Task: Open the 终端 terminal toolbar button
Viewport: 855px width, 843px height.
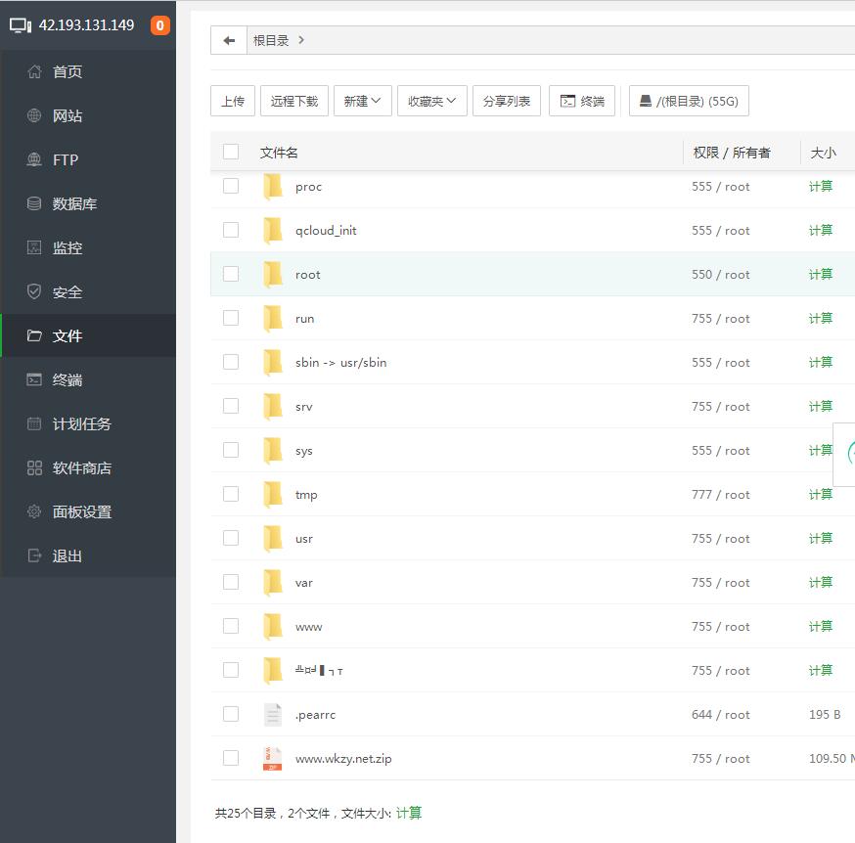Action: pyautogui.click(x=582, y=101)
